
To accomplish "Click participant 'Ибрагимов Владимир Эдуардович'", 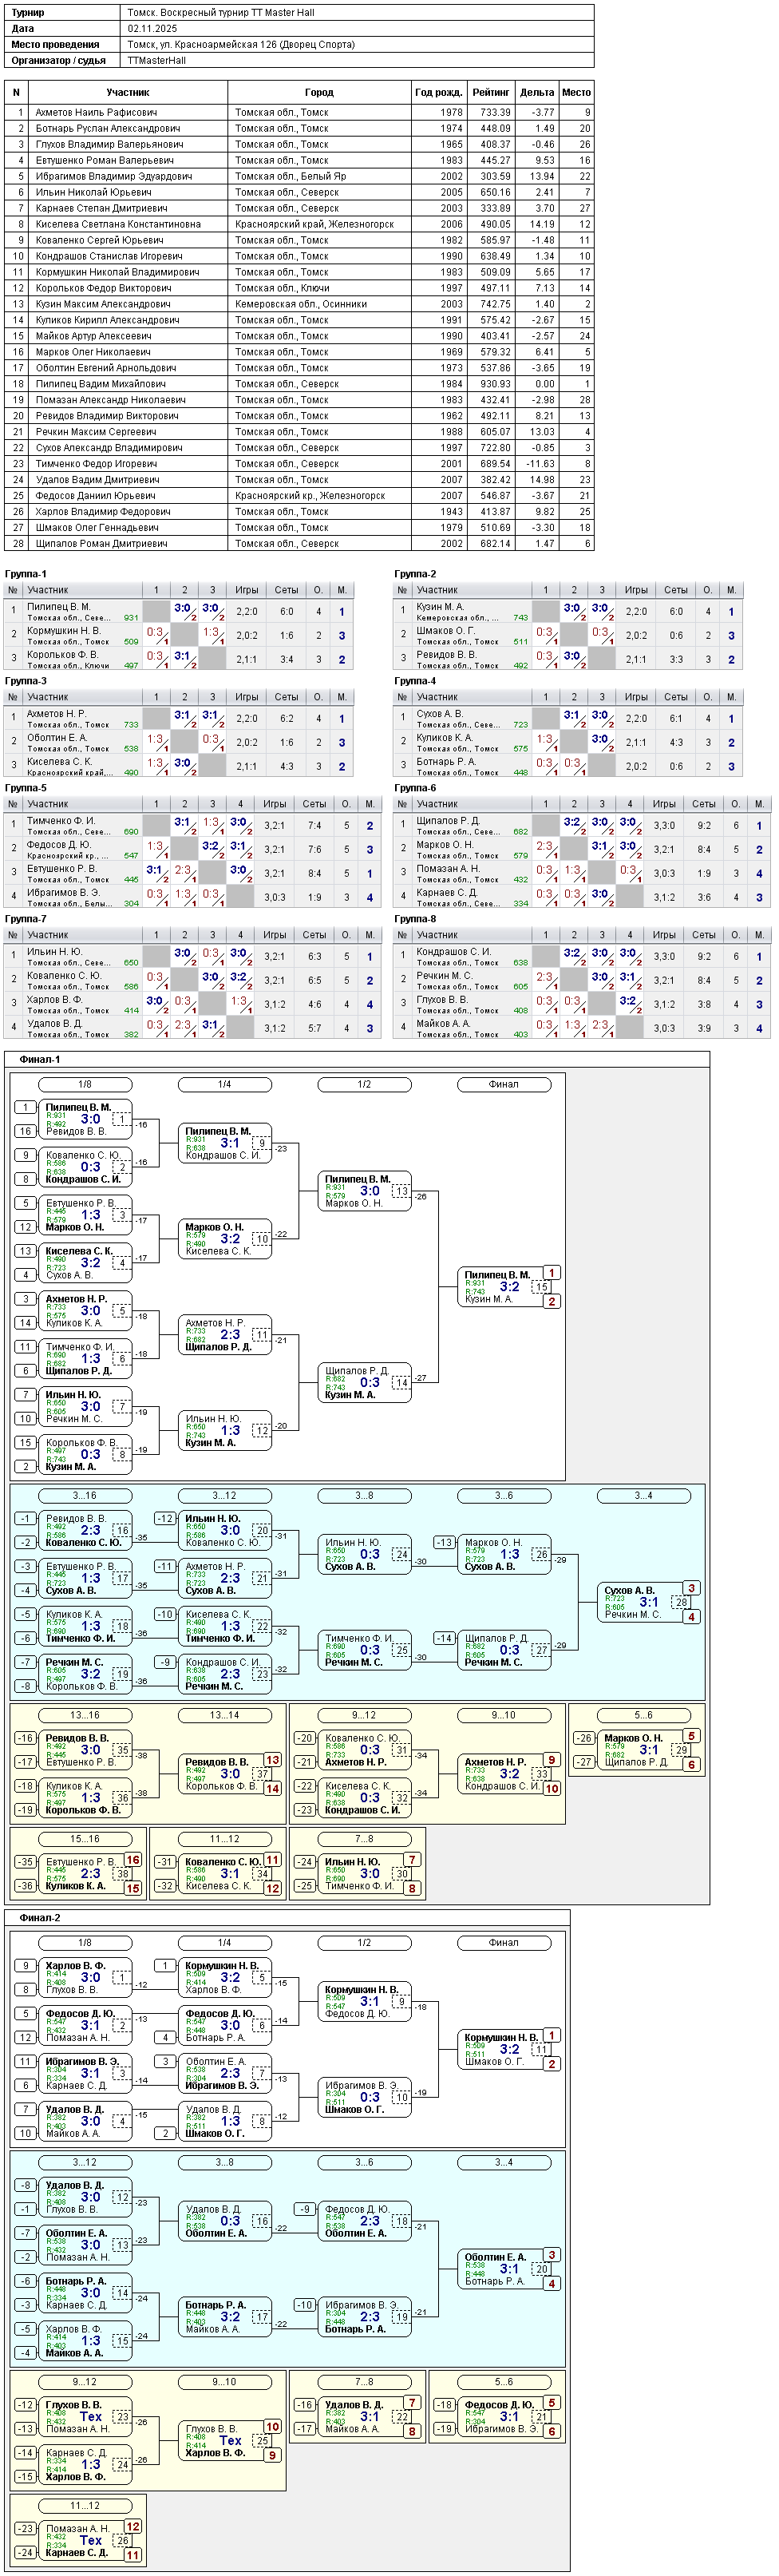I will point(114,177).
